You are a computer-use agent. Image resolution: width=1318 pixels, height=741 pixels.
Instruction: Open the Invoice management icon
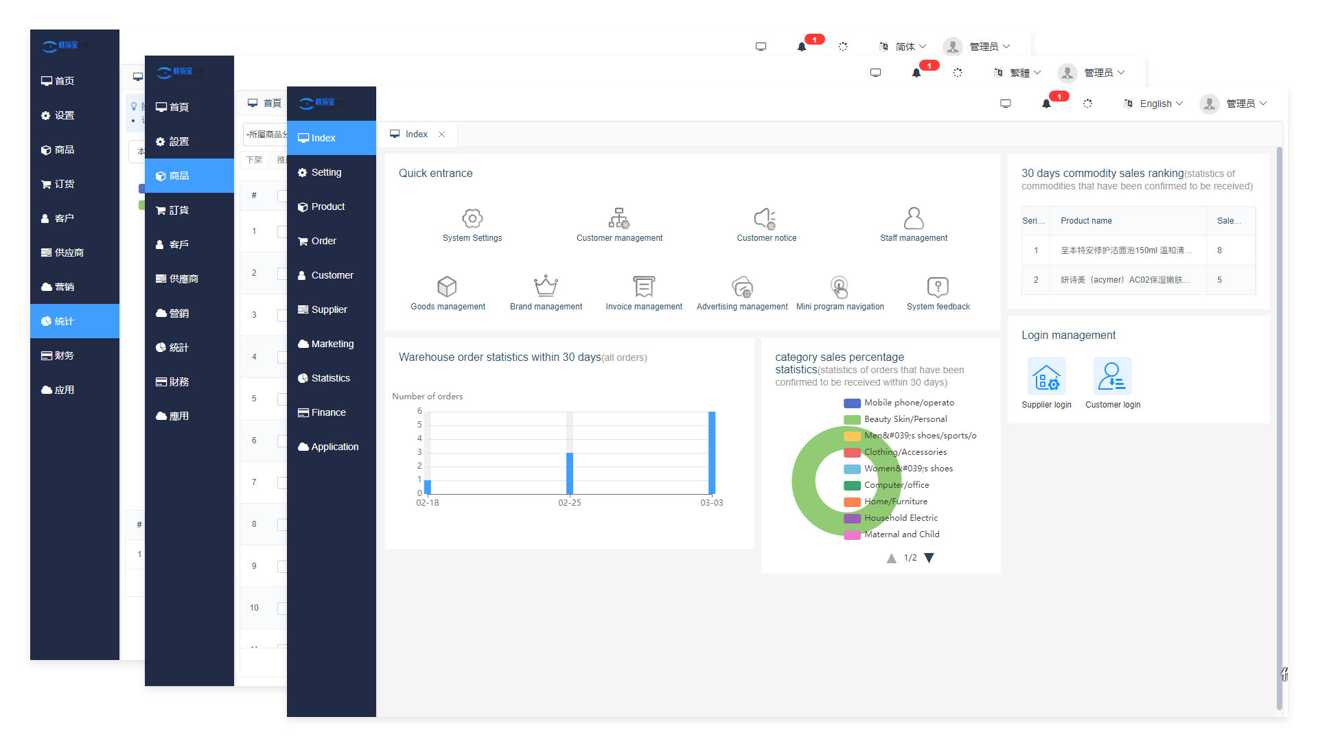(x=644, y=287)
